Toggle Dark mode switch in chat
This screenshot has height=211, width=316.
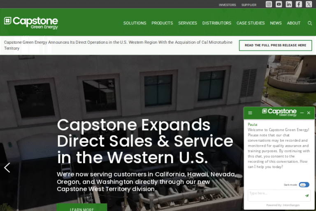pyautogui.click(x=304, y=185)
